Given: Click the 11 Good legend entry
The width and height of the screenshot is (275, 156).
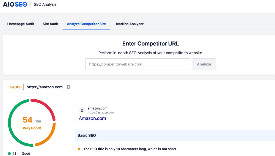Looking at the screenshot, I should point(19,154).
